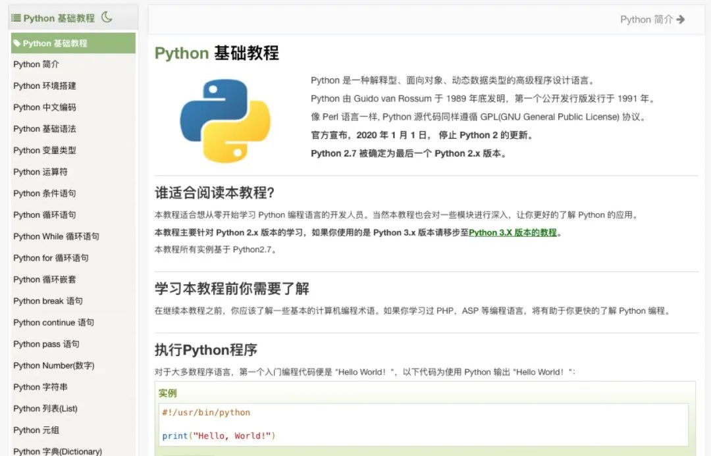The width and height of the screenshot is (711, 456).
Task: Click the 执行Python程序 heading
Action: (x=206, y=350)
